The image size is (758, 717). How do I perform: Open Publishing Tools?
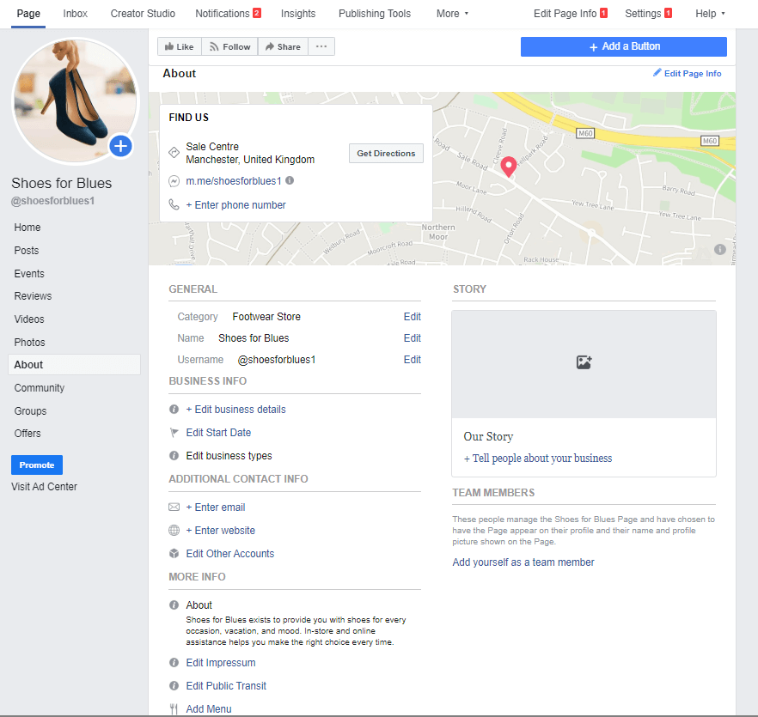374,14
